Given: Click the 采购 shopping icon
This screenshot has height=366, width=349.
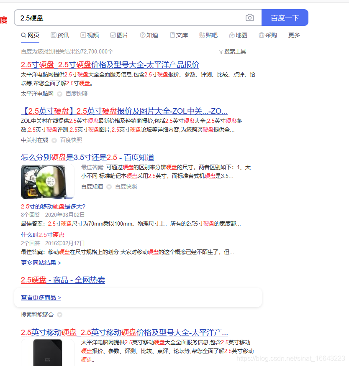Looking at the screenshot, I should point(262,35).
